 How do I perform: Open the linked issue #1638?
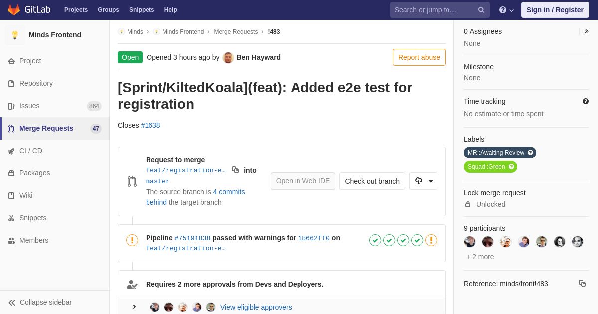click(x=150, y=125)
